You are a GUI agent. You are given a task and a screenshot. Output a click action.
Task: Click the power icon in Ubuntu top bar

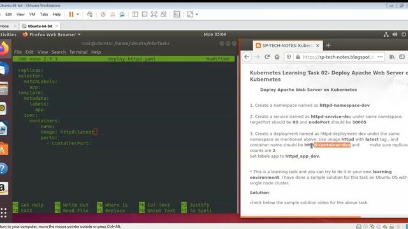404,34
